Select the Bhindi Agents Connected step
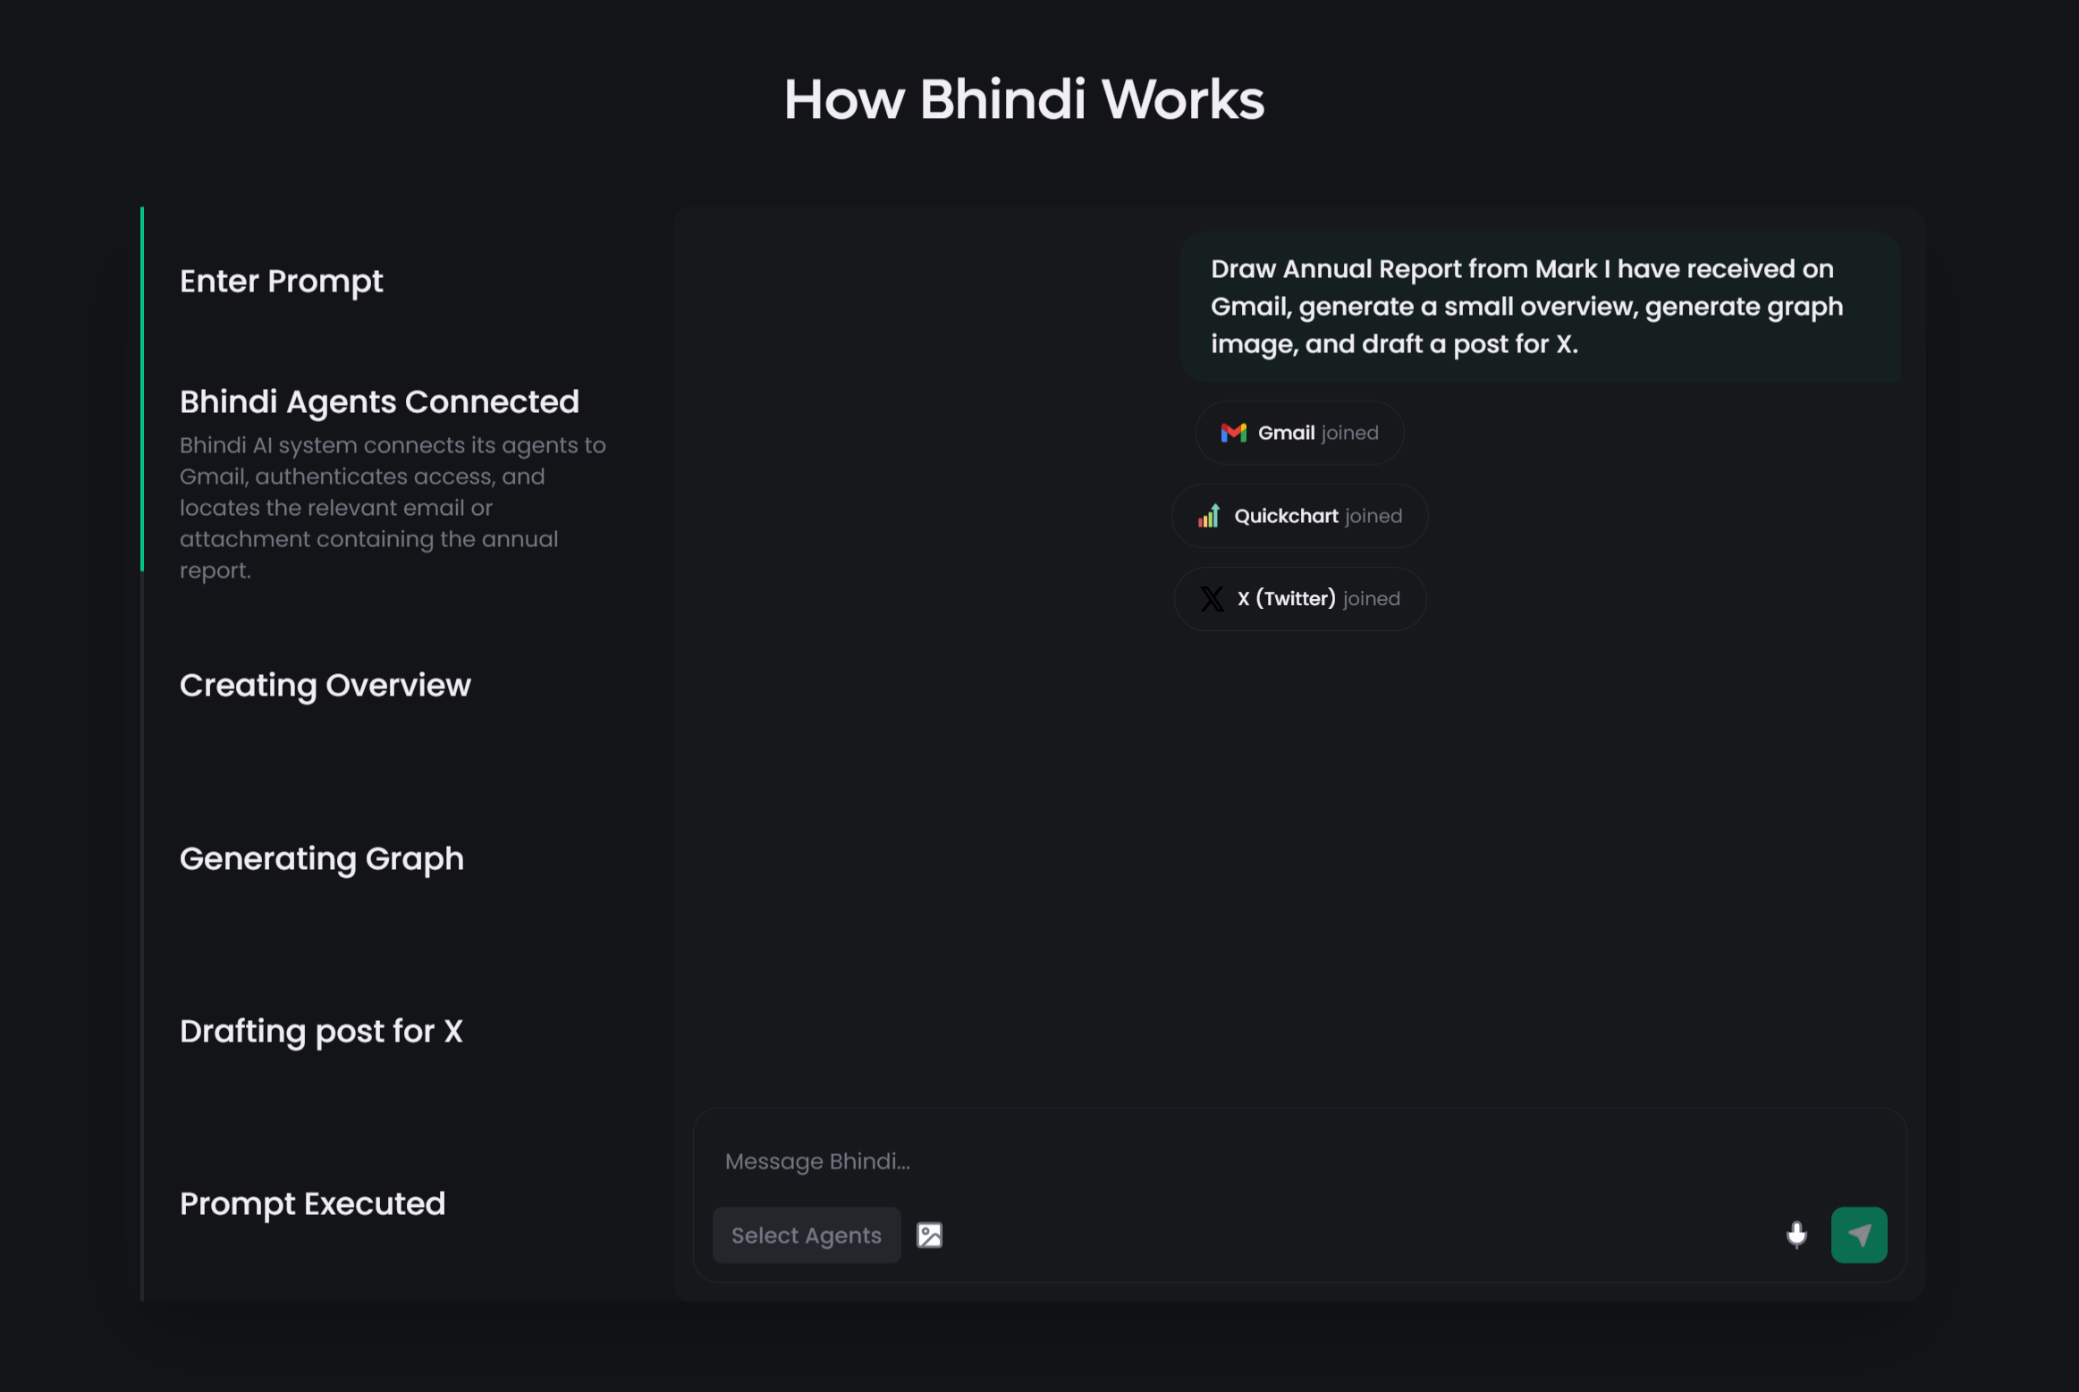2079x1392 pixels. [x=379, y=402]
